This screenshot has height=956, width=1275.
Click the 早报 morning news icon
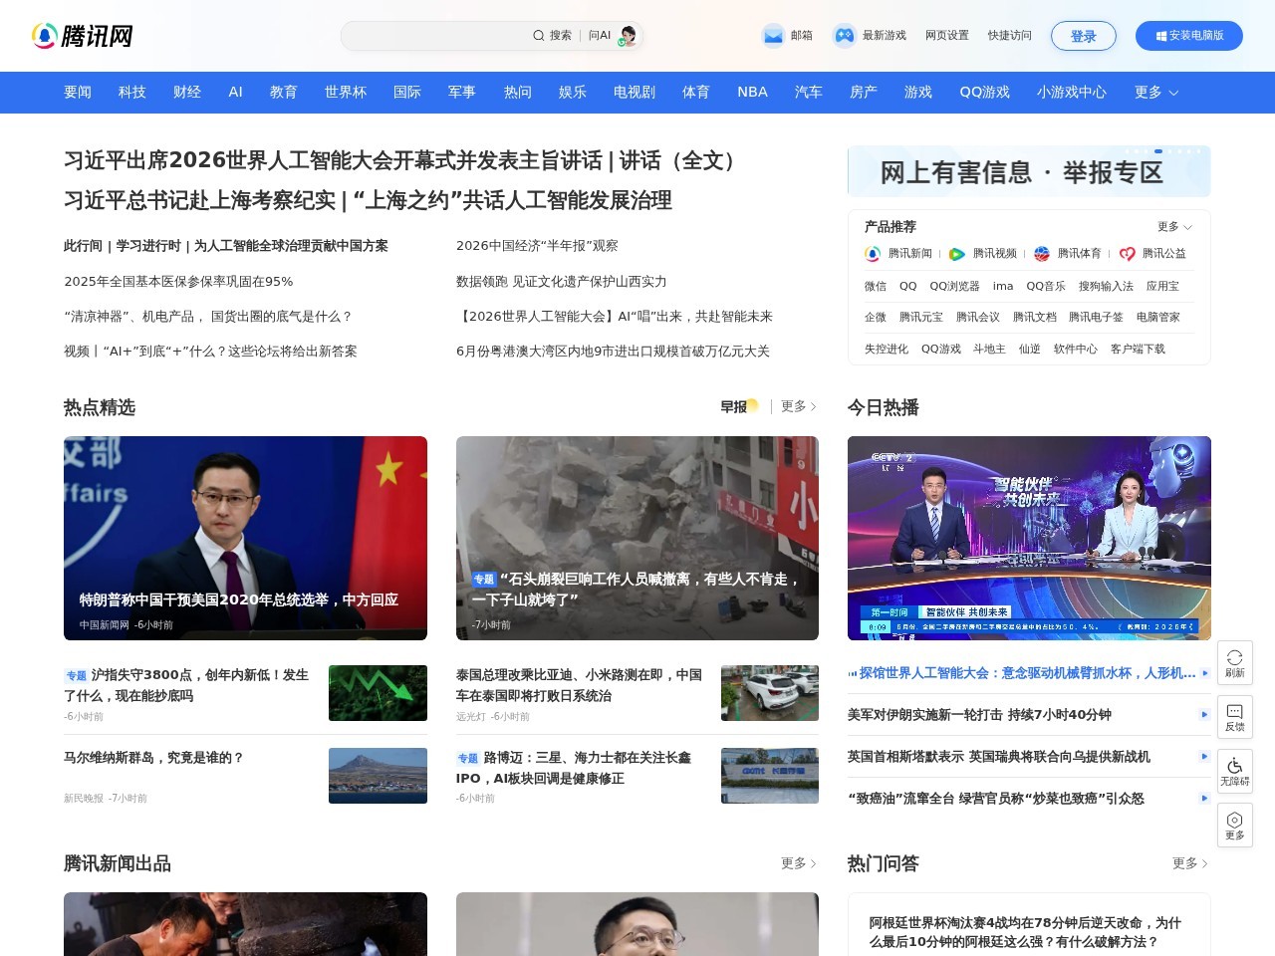(x=740, y=406)
